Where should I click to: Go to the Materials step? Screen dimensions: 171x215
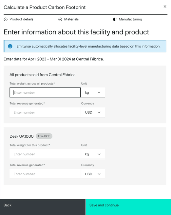pos(71,19)
